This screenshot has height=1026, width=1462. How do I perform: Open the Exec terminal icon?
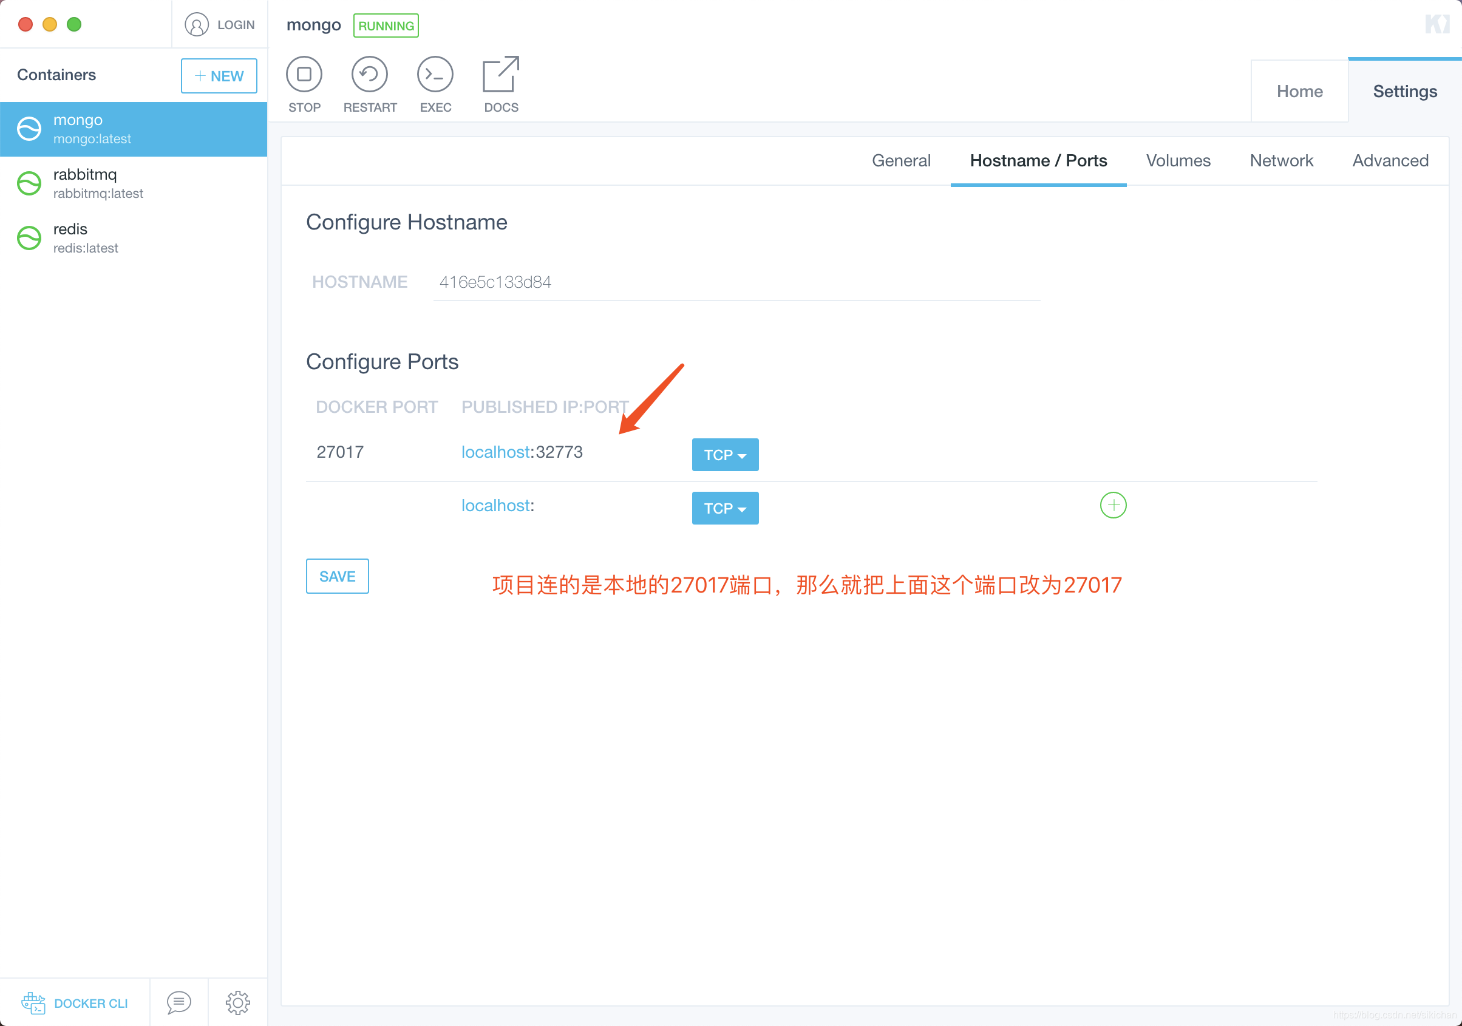pos(435,75)
